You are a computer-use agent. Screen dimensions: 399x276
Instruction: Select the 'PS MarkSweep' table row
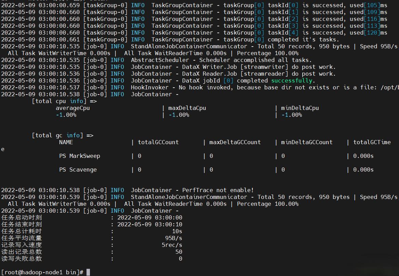click(79, 156)
